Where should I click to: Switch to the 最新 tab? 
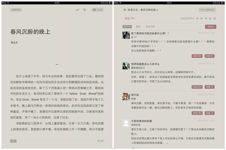pos(138,26)
